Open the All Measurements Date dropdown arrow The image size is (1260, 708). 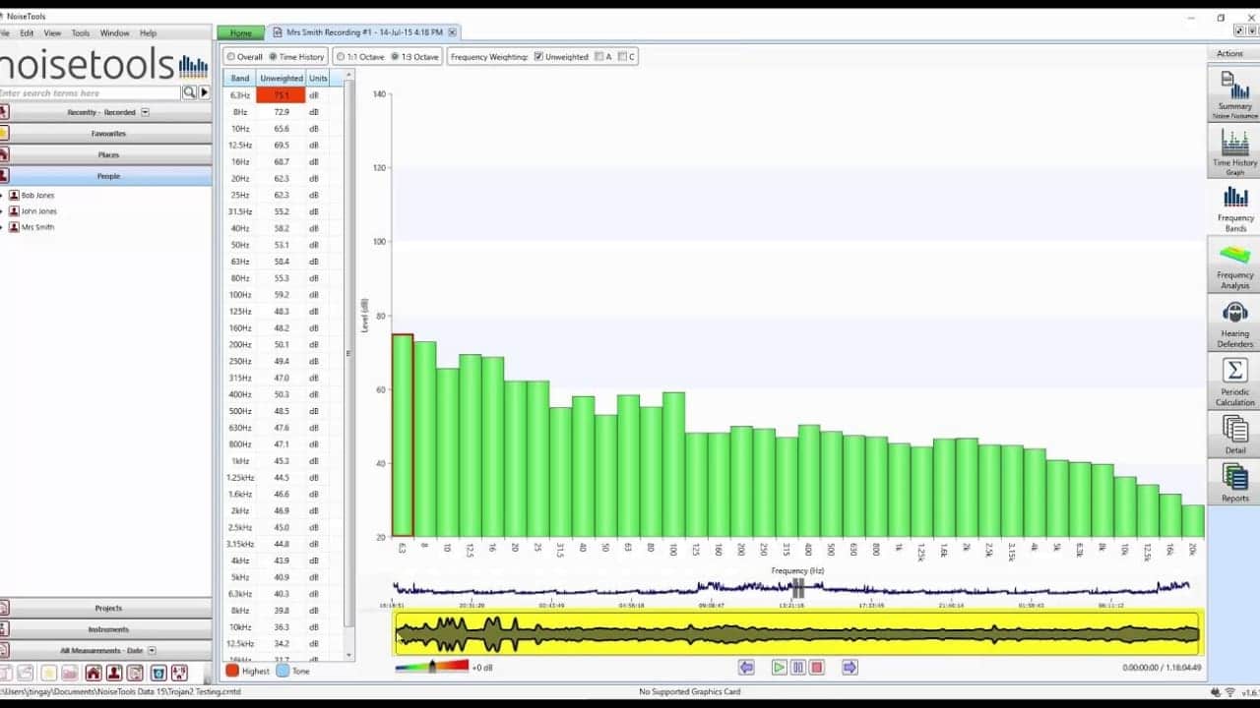(x=152, y=651)
